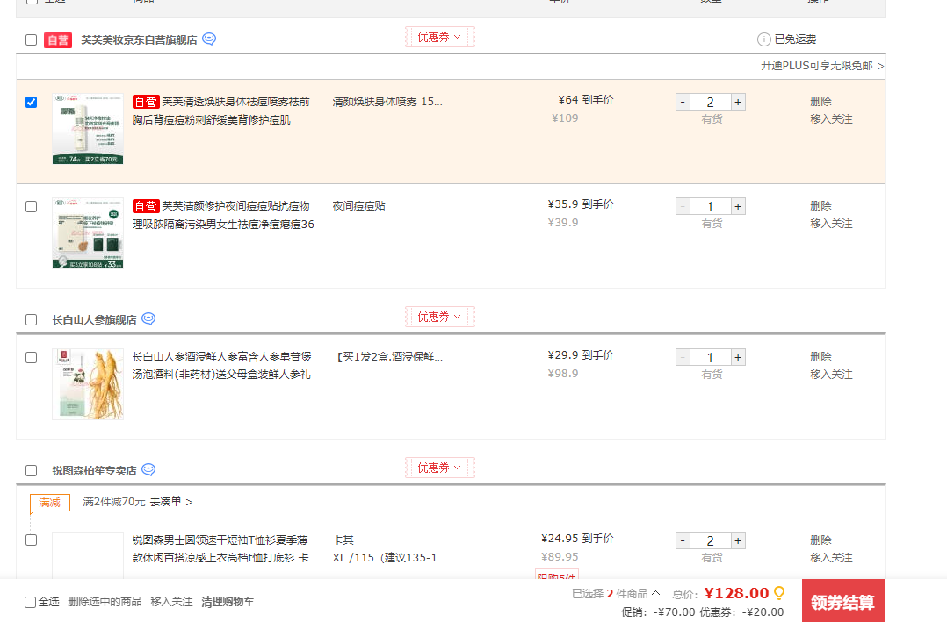Open 长白山人参 product thumbnail
This screenshot has height=622, width=947.
[88, 383]
